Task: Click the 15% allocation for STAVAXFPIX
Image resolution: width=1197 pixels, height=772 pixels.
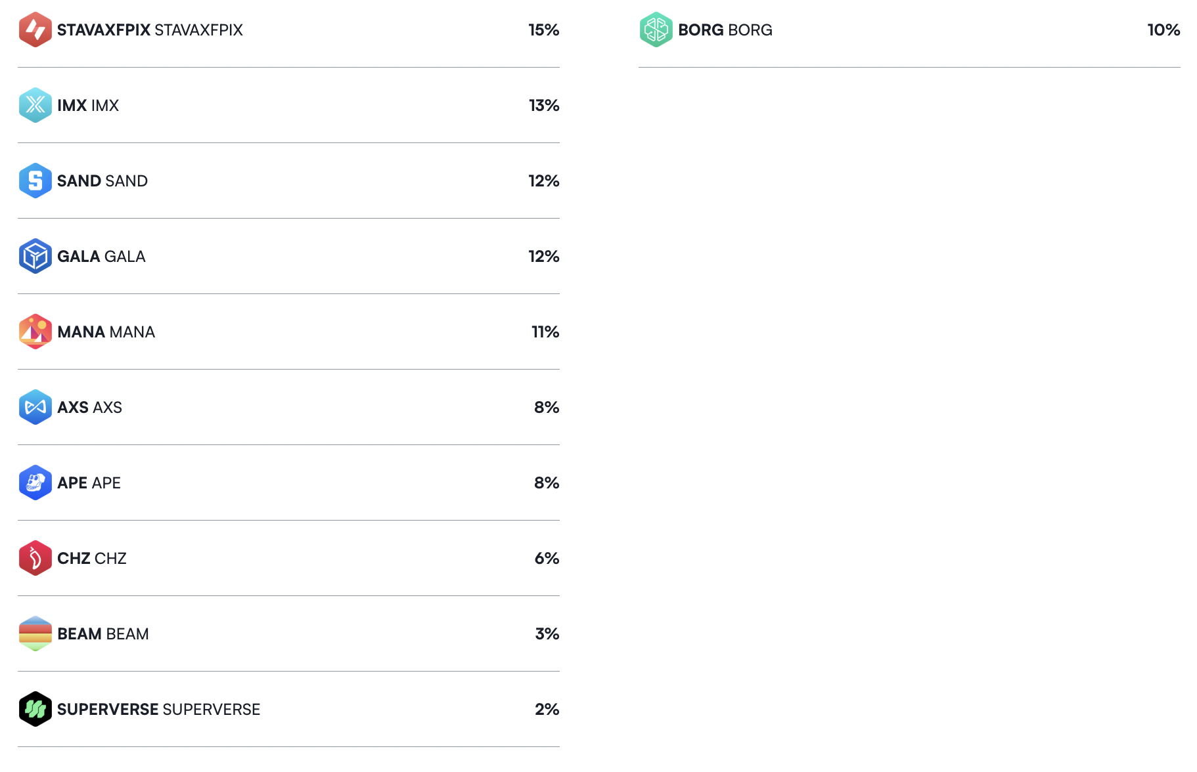Action: [x=543, y=30]
